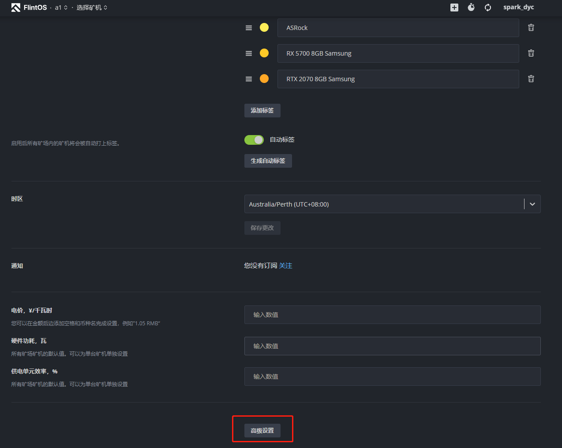This screenshot has height=448, width=562.
Task: Click drag handle beside RTX 2070 tag
Action: [x=249, y=79]
